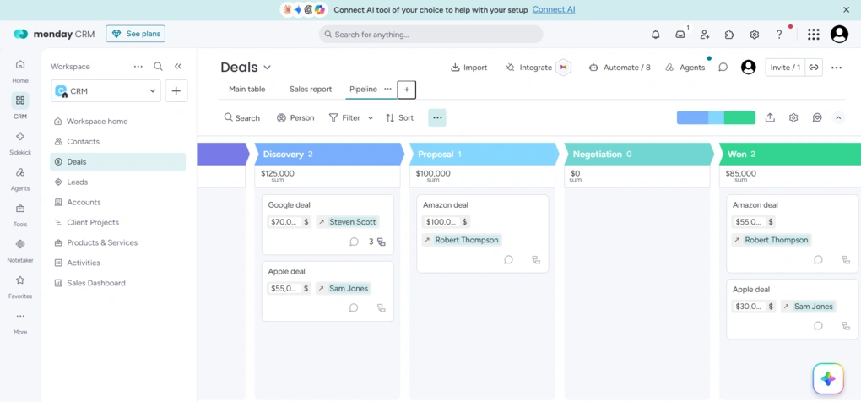Click the Import button
861x402 pixels.
[469, 67]
